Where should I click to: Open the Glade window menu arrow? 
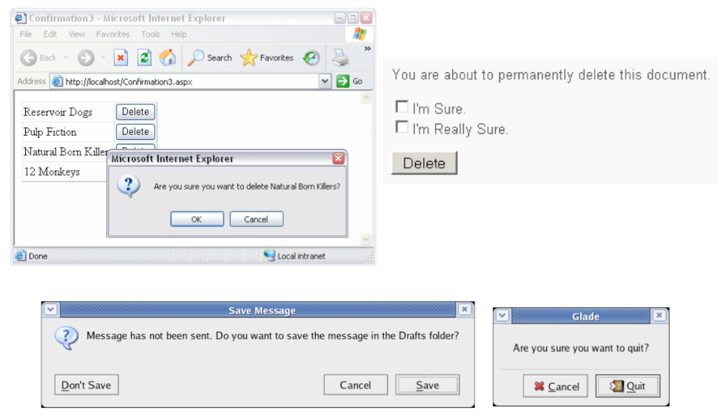[502, 315]
